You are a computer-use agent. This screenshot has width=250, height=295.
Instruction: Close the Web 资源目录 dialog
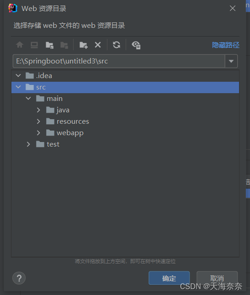pyautogui.click(x=233, y=8)
